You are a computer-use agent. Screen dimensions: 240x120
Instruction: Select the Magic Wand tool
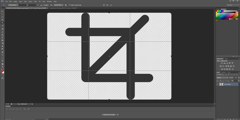point(2,20)
